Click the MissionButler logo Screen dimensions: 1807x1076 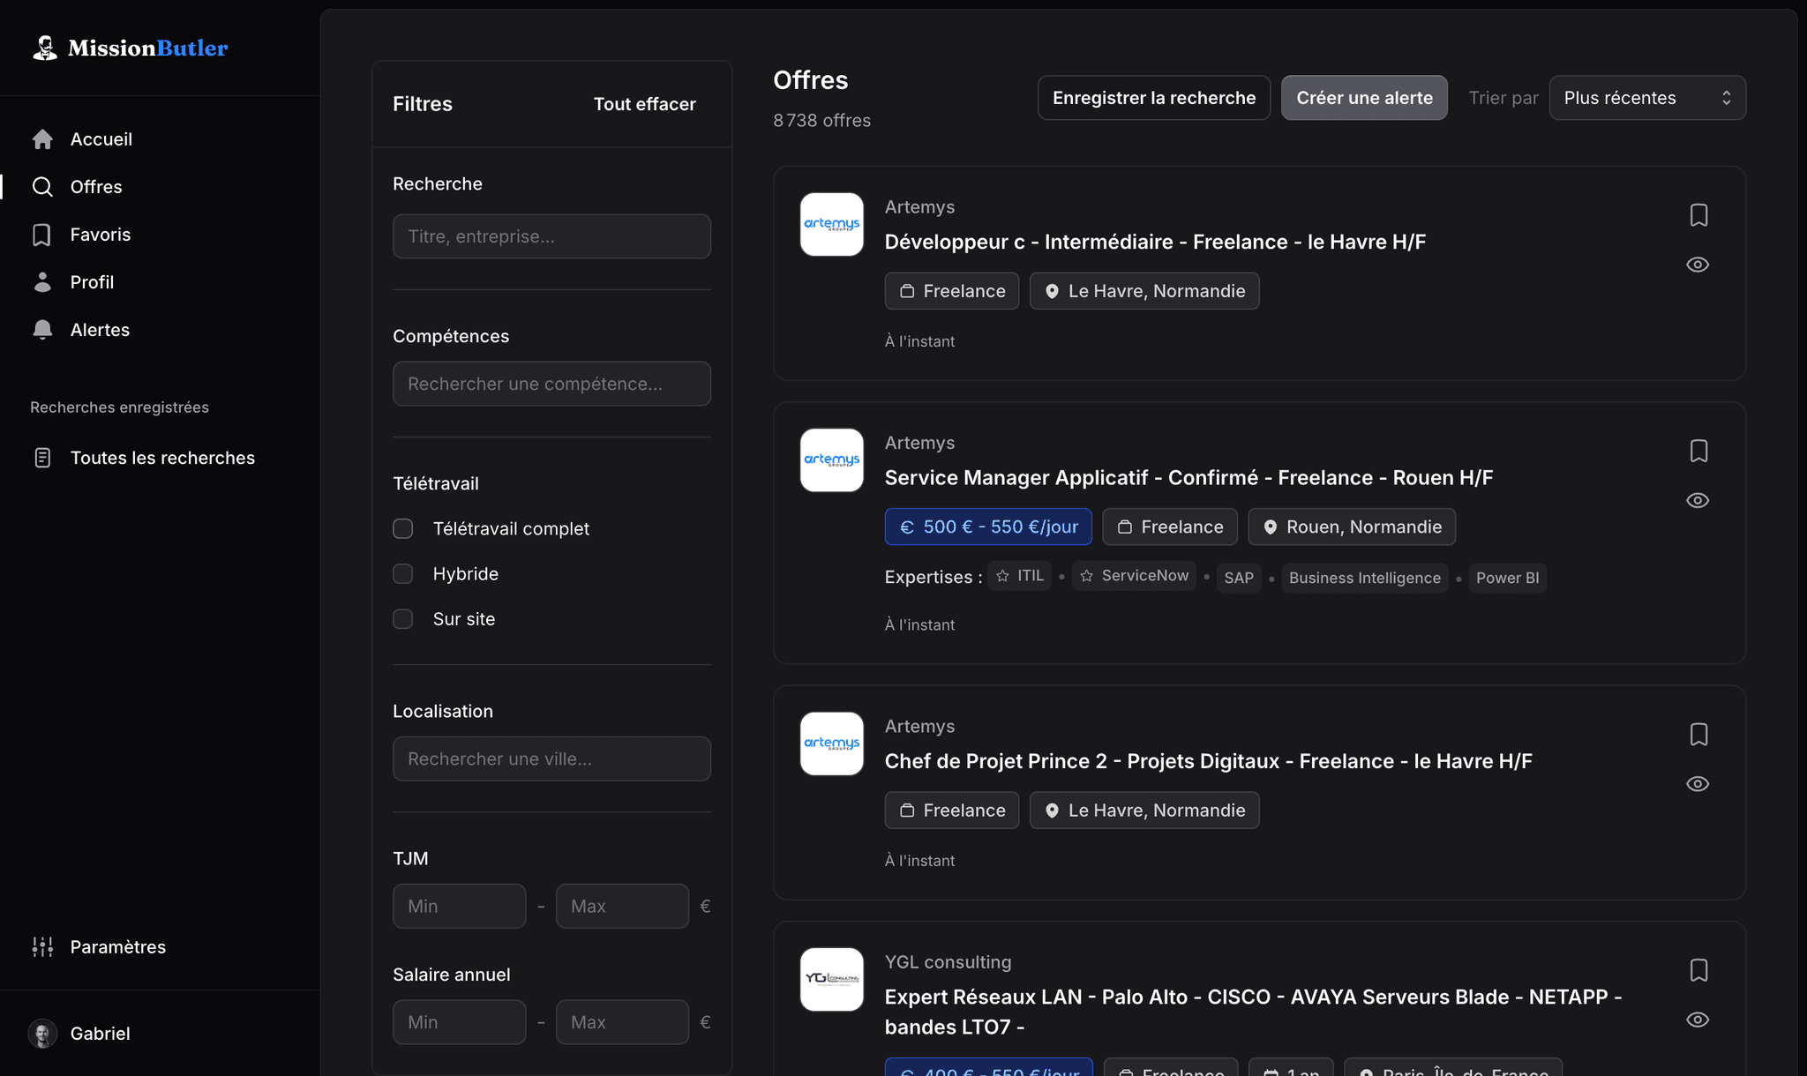tap(130, 48)
